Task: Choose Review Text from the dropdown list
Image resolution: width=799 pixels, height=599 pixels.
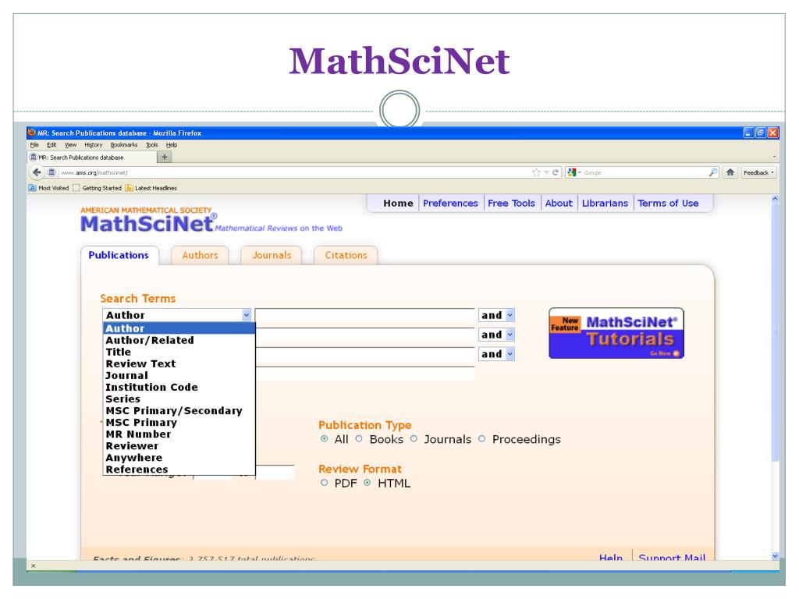Action: click(x=179, y=363)
